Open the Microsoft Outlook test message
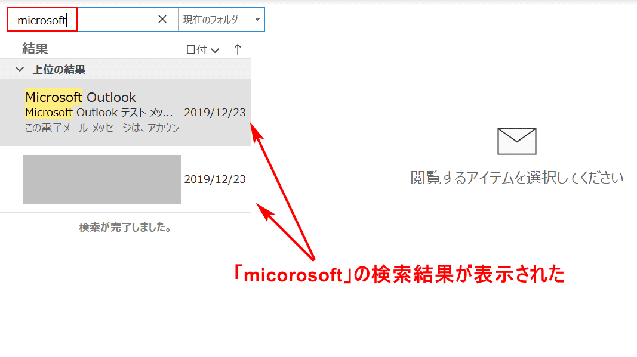This screenshot has width=637, height=357. click(x=125, y=112)
